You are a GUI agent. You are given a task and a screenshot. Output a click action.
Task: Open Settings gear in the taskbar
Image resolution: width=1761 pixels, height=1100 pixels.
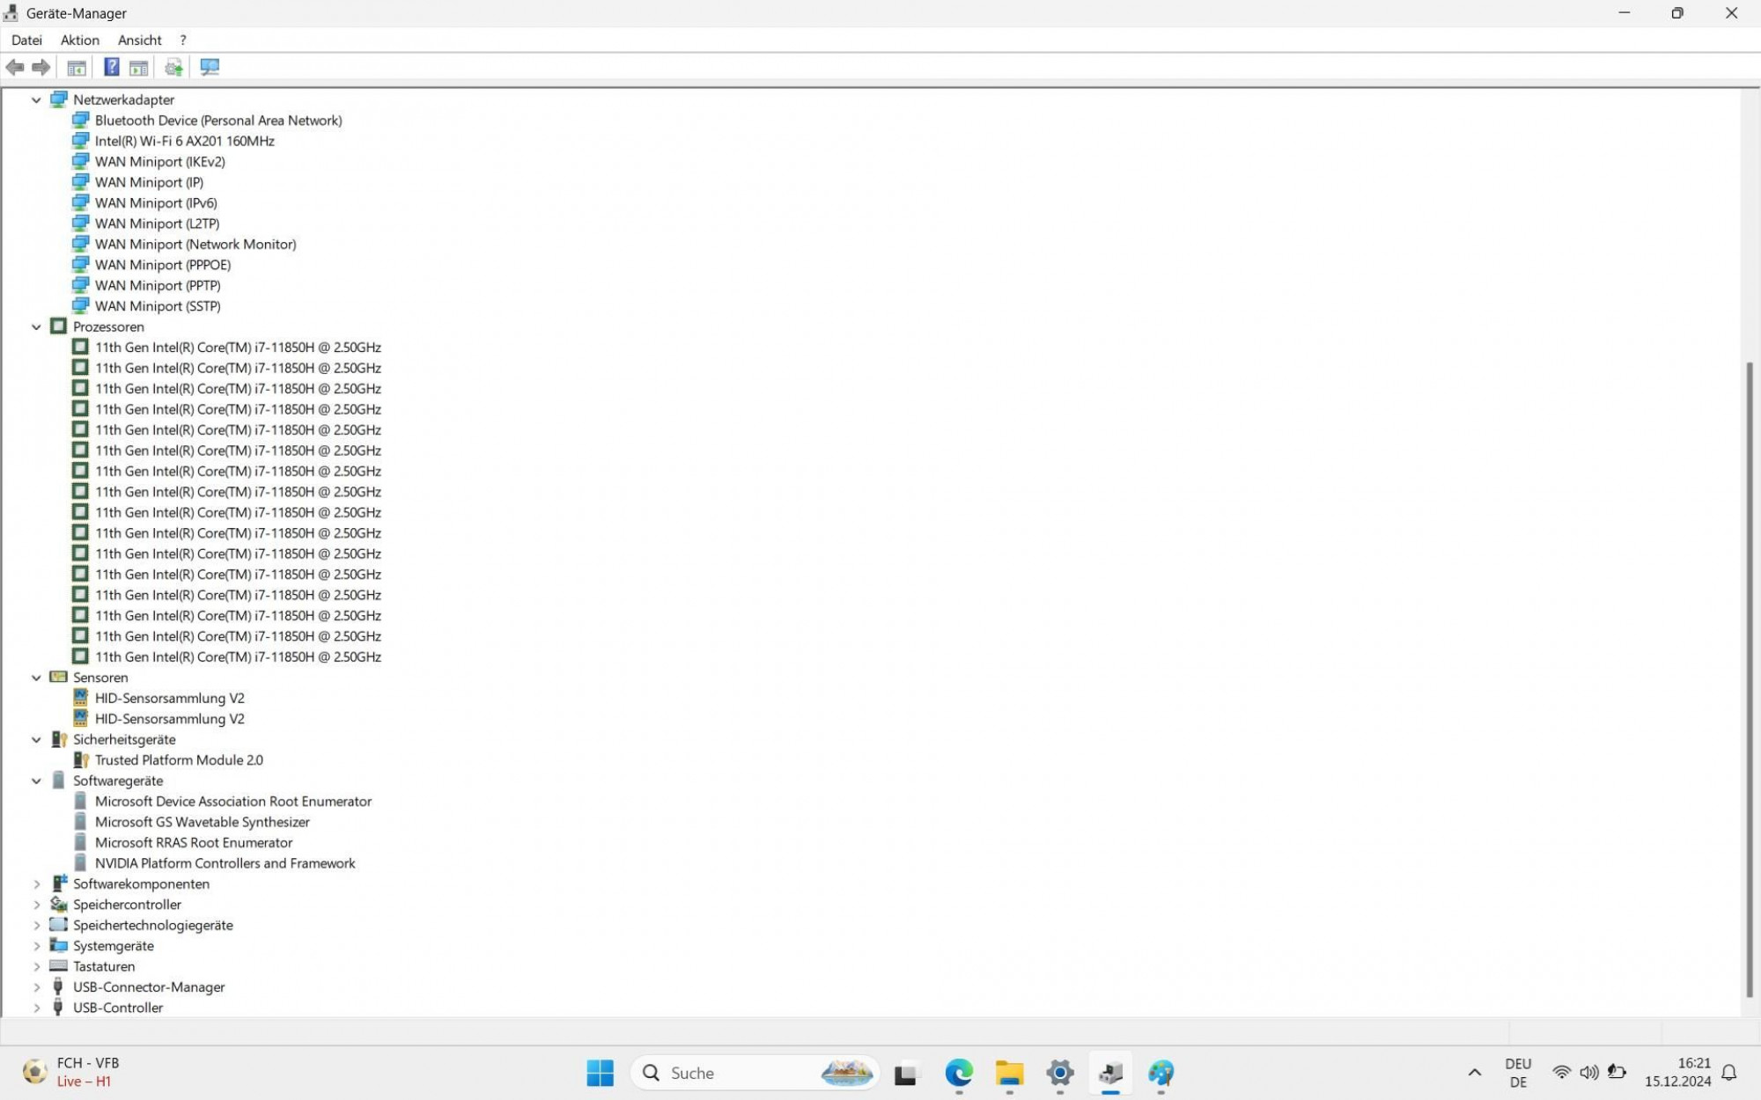click(x=1060, y=1074)
